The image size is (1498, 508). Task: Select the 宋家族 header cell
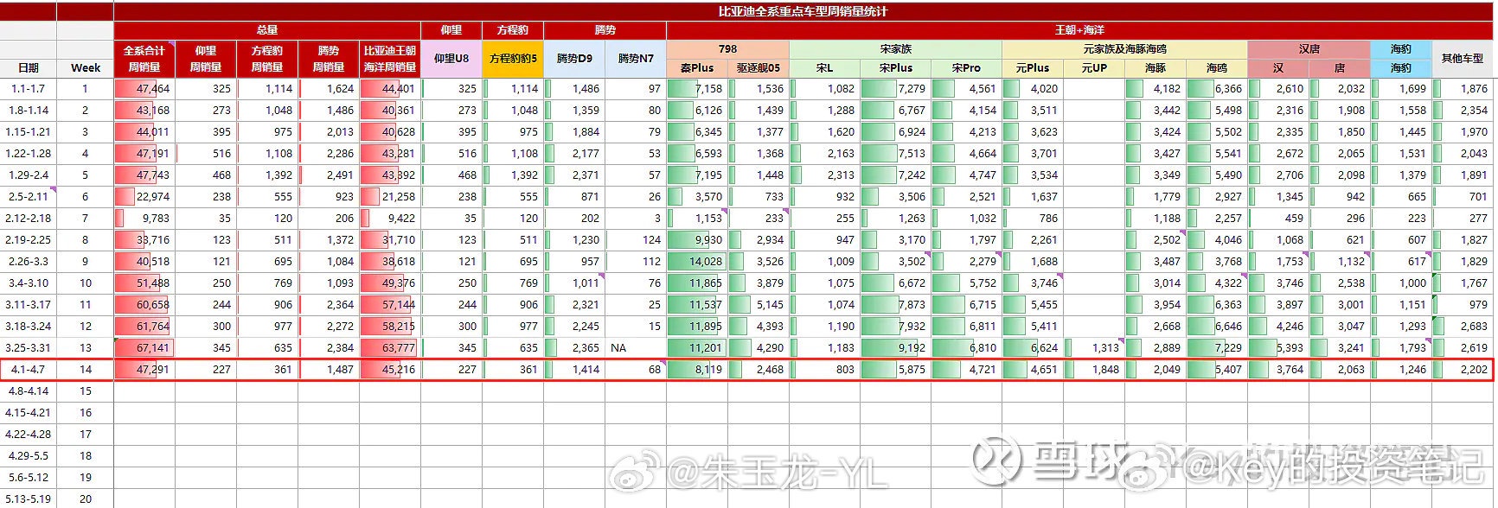point(895,49)
